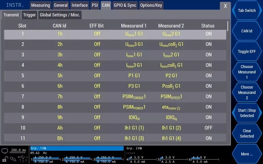Switch to the GPIO & Sync tab
263x164 pixels.
coord(125,5)
